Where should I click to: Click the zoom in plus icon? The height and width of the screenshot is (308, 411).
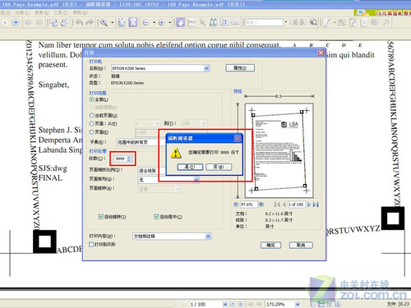tap(161, 23)
